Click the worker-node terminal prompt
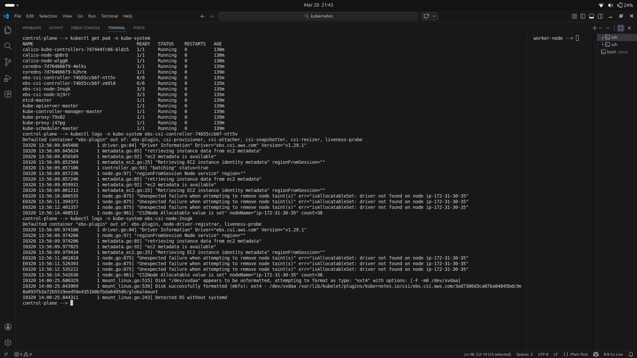This screenshot has width=637, height=358. coord(556,38)
